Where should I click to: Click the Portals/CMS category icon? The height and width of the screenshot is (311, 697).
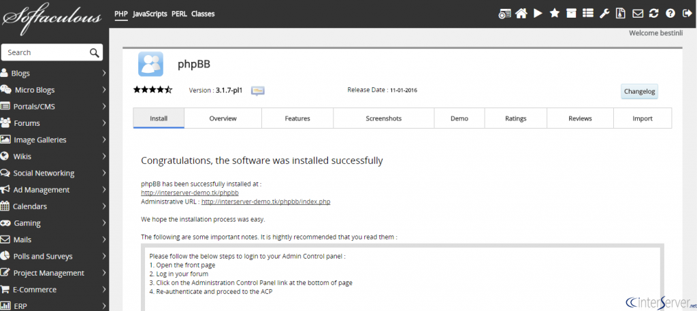point(5,106)
